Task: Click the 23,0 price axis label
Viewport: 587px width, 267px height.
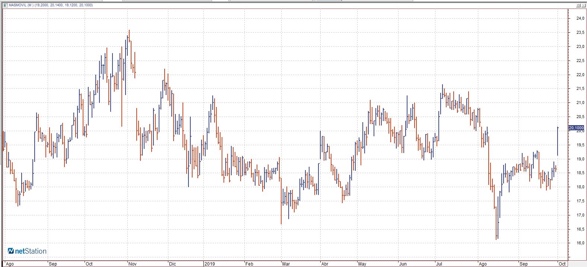Action: point(580,47)
